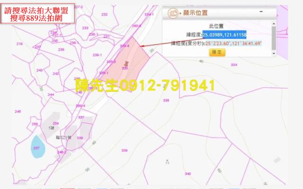
Task: Click the location pin marker on parcel 335
Action: click(x=126, y=63)
